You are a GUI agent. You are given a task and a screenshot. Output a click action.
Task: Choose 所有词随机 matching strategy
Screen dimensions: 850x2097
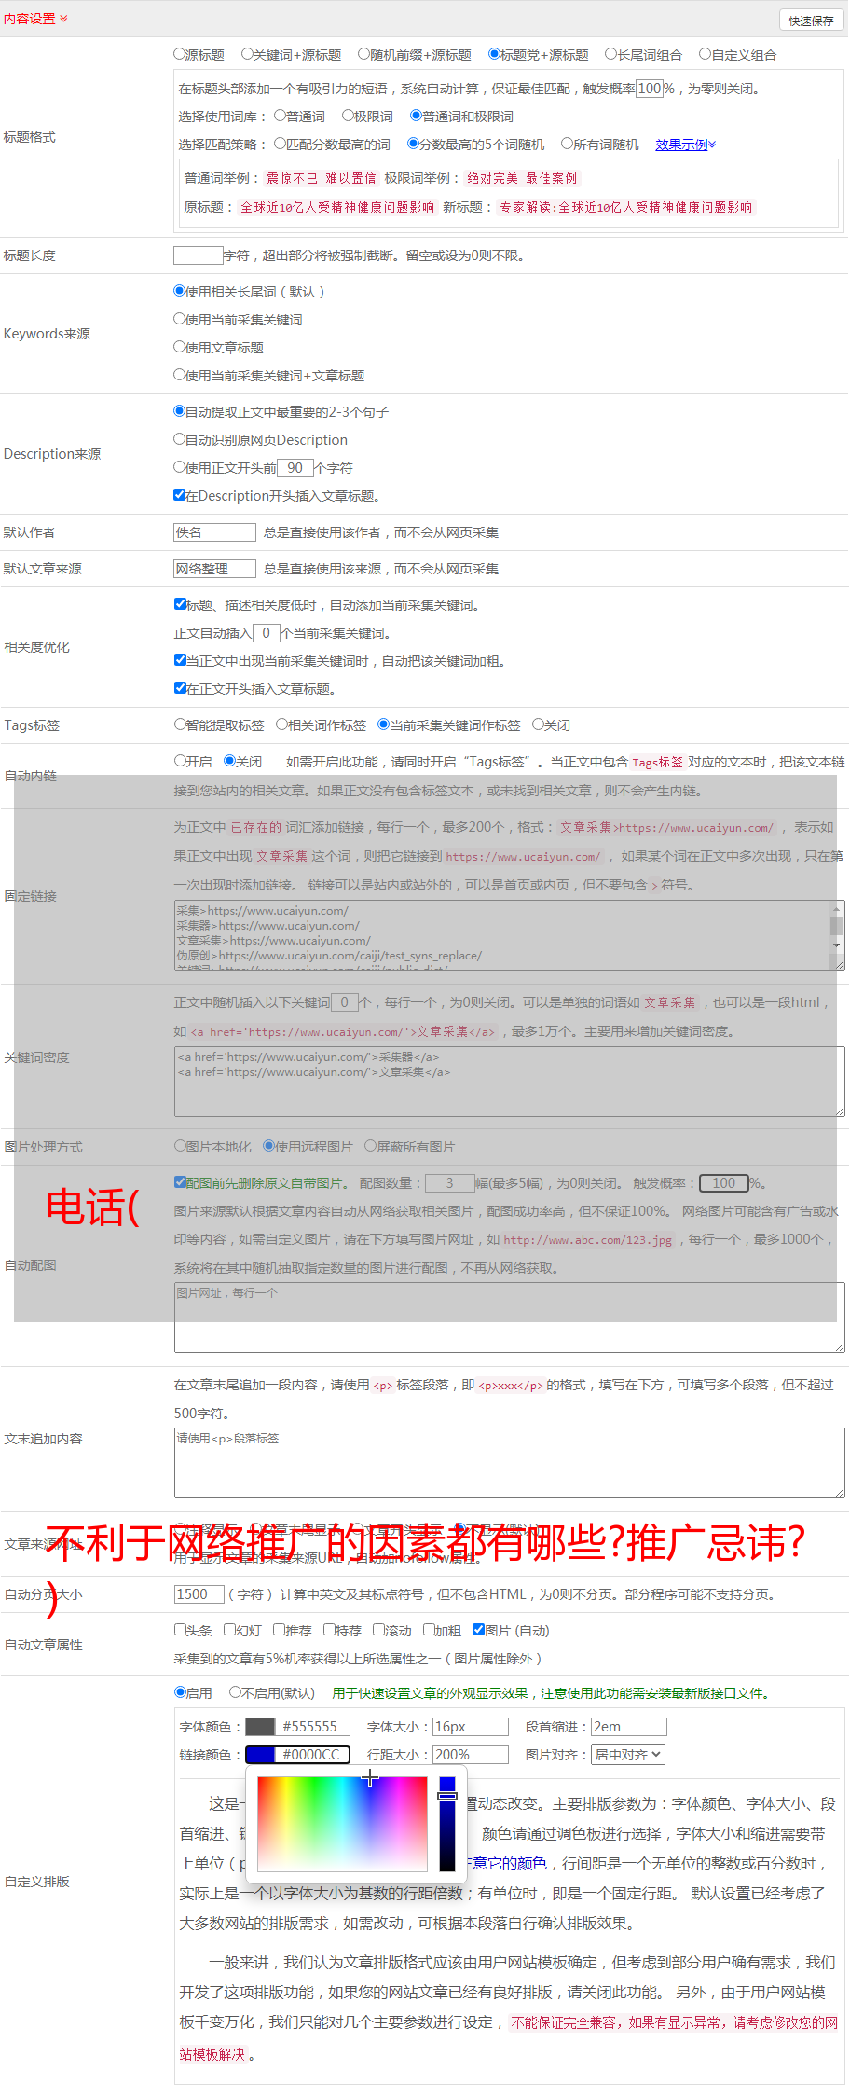[567, 145]
